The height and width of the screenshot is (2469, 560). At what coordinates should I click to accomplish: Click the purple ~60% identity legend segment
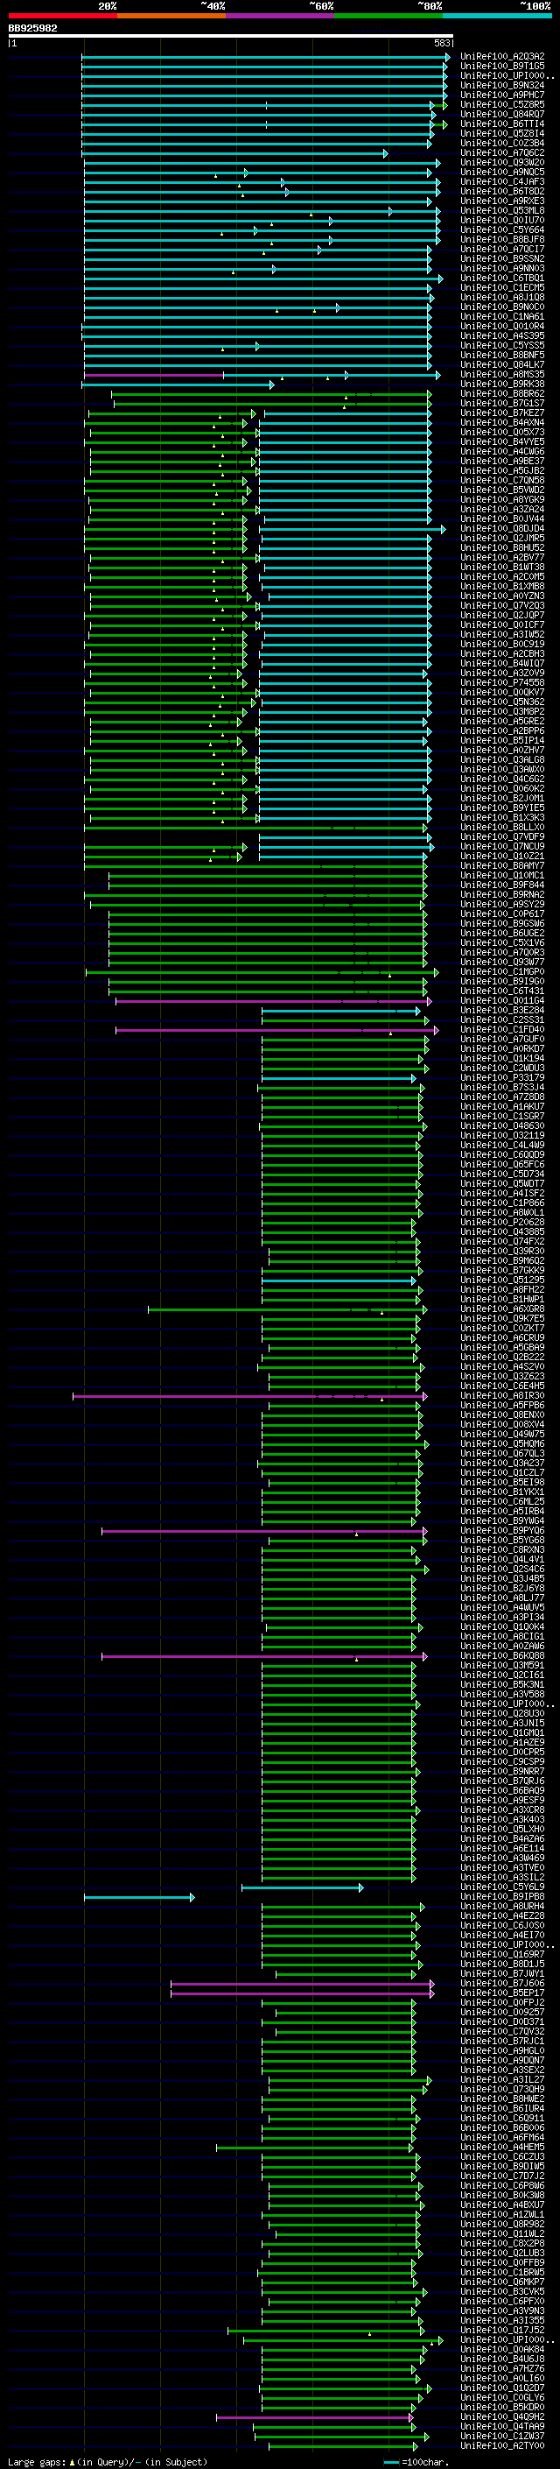279,16
